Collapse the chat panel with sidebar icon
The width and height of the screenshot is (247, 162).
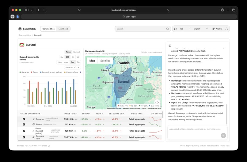click(170, 46)
